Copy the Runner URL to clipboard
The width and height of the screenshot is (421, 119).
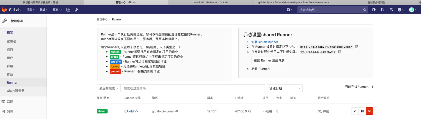[x=357, y=47]
